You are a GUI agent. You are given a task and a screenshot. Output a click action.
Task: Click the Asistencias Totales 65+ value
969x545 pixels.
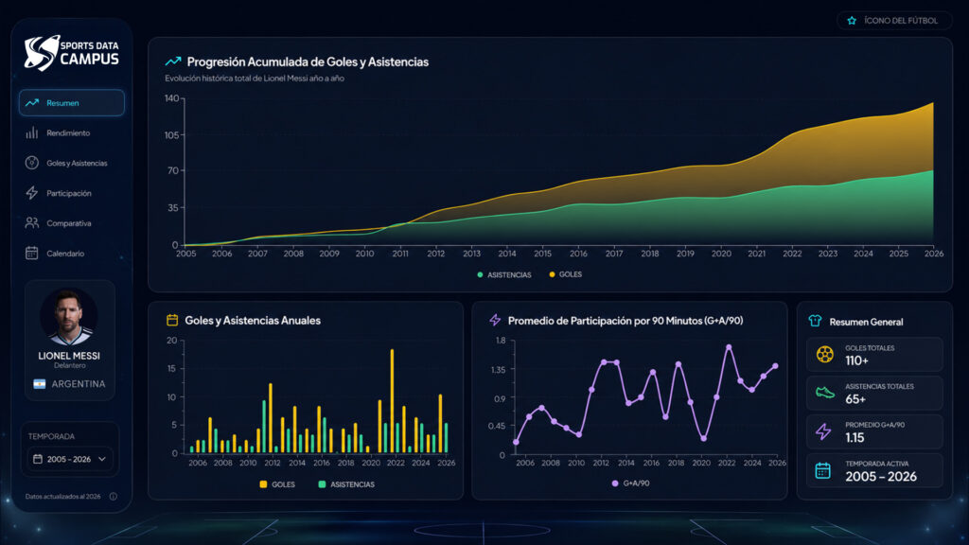(855, 399)
